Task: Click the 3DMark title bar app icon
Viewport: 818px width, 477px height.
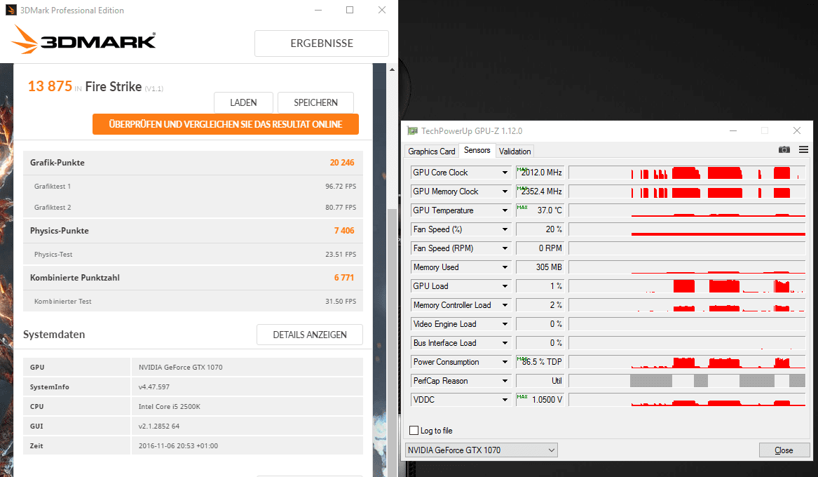Action: pos(11,10)
